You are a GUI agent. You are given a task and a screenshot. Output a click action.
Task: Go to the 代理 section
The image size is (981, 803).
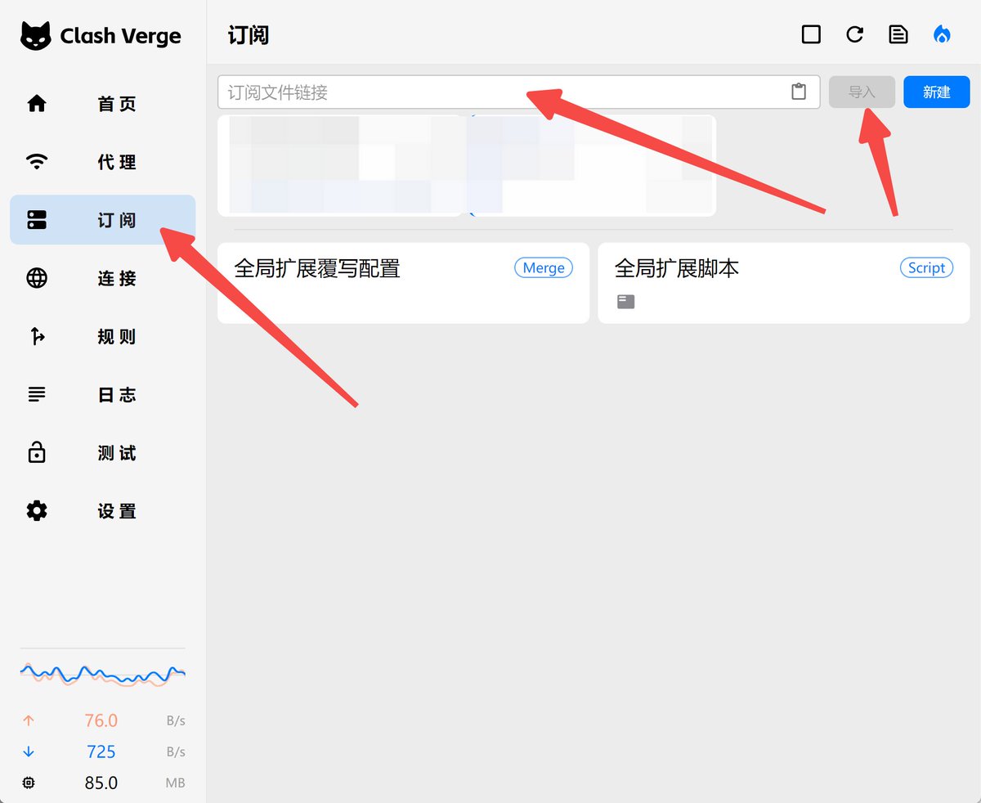pyautogui.click(x=103, y=162)
